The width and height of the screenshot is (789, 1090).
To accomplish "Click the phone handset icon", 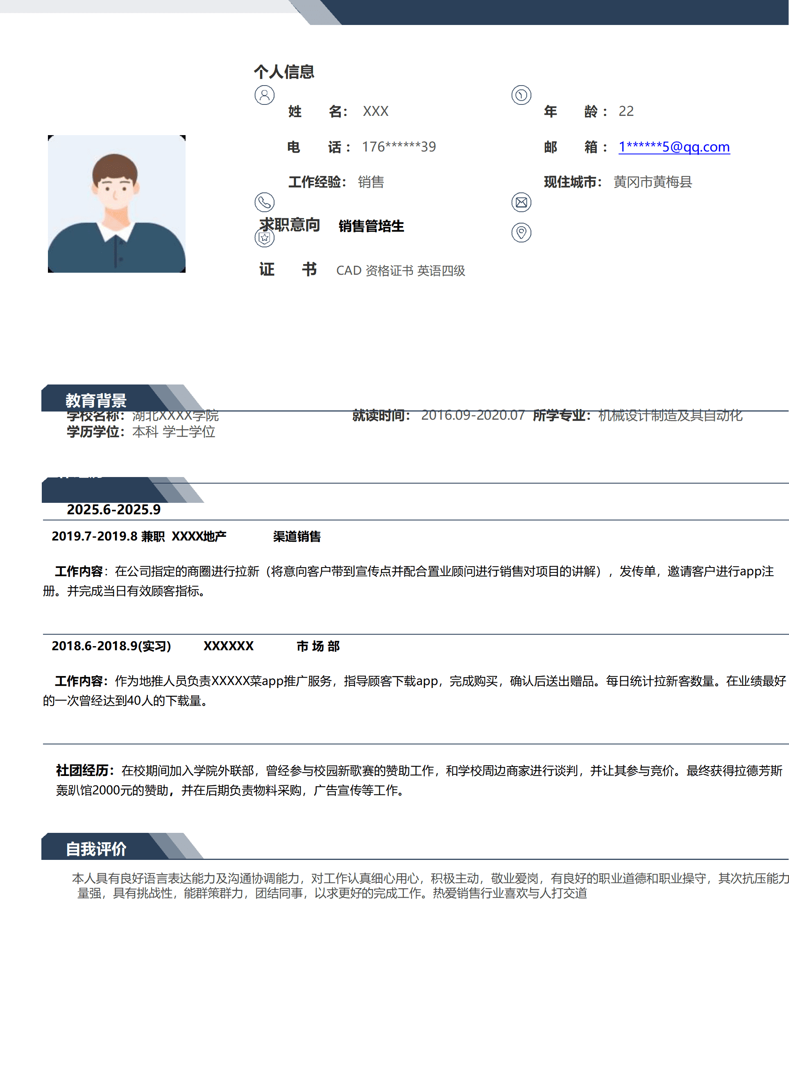I will click(265, 202).
